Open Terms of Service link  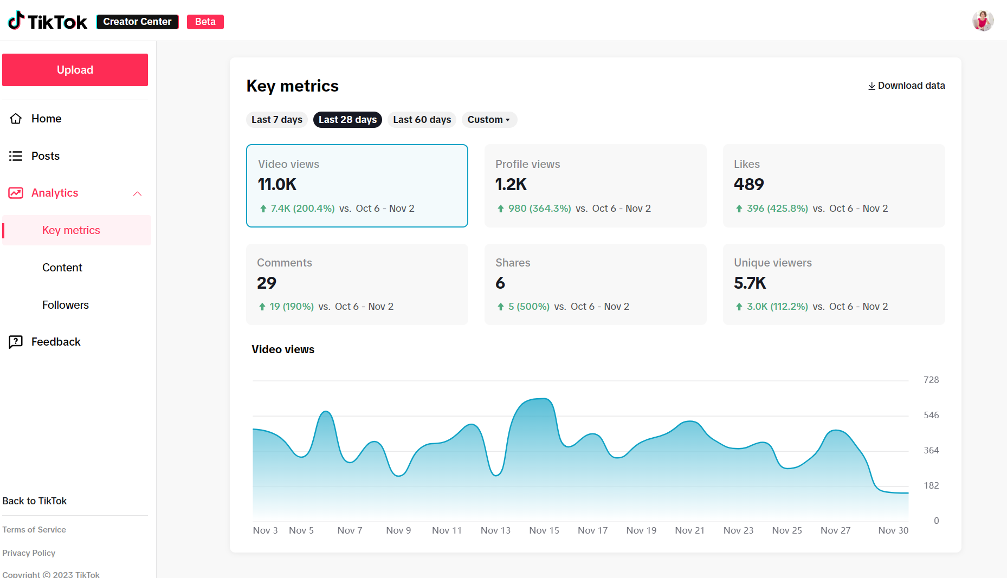(x=34, y=530)
